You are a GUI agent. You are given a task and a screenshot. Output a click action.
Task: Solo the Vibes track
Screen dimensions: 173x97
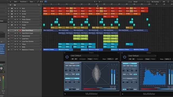tap(17, 44)
